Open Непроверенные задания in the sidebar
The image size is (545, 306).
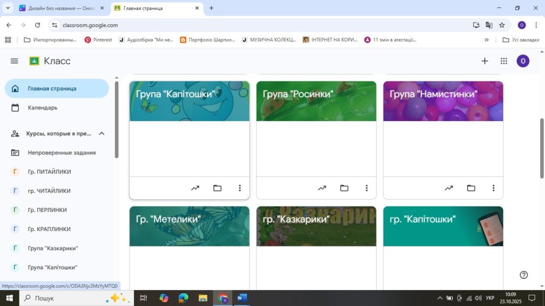pos(62,152)
